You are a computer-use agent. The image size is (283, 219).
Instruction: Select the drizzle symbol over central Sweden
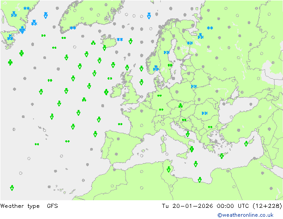(x=170, y=65)
